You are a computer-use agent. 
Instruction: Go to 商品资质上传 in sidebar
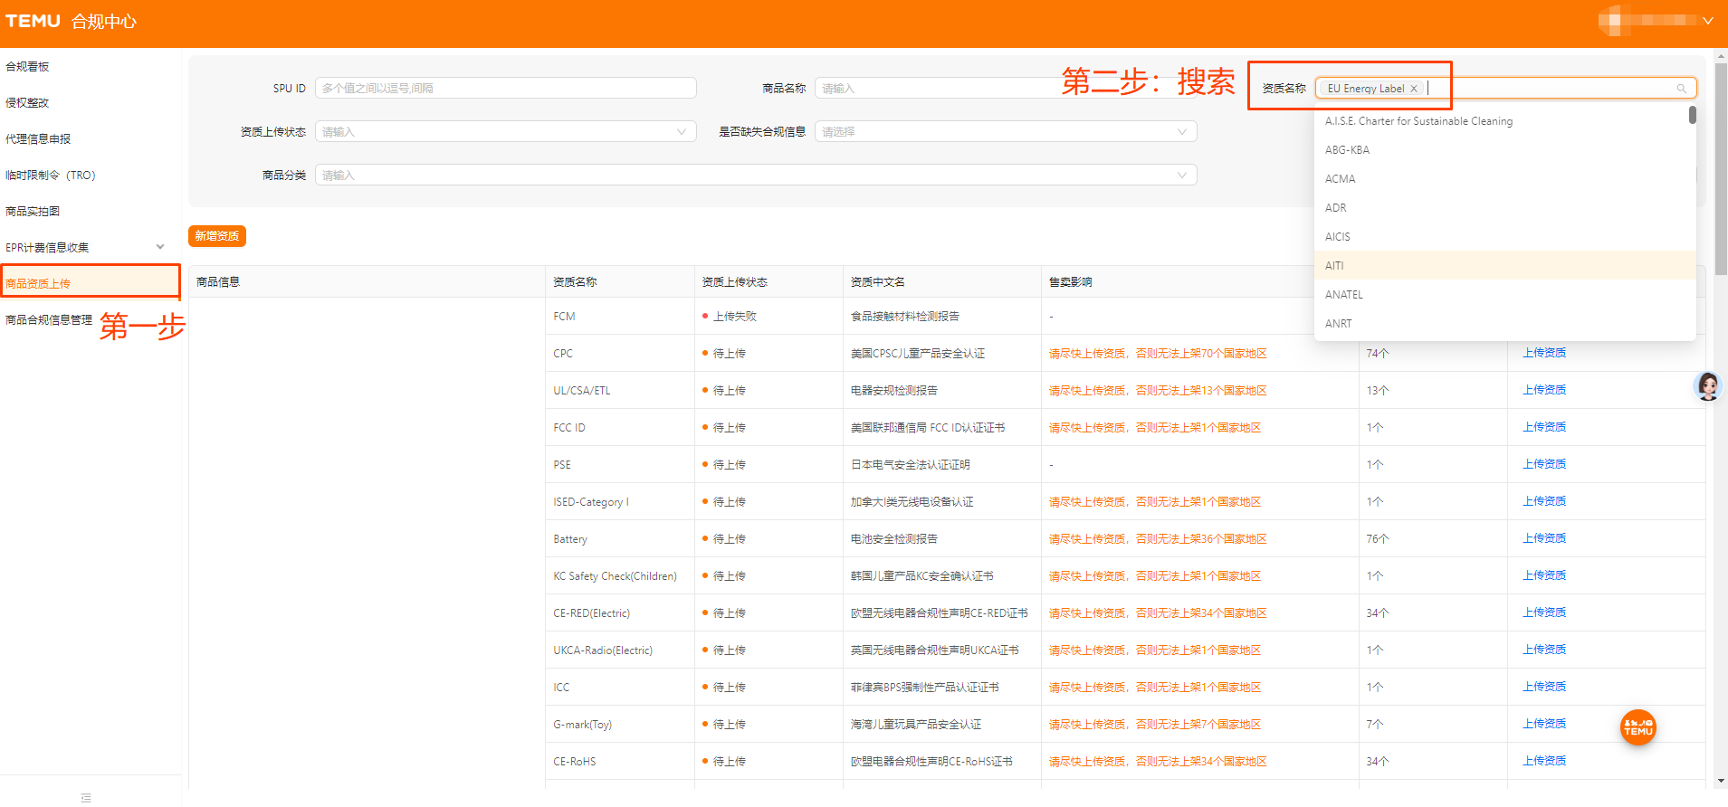tap(38, 284)
